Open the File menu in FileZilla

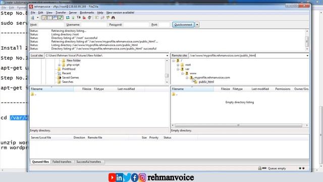click(33, 13)
